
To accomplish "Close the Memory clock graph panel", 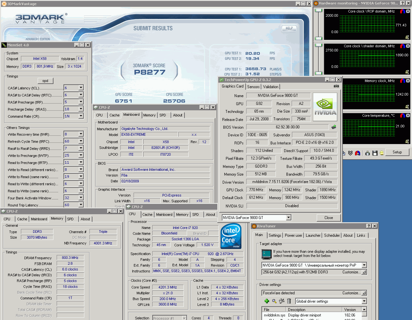I will coord(408,81).
